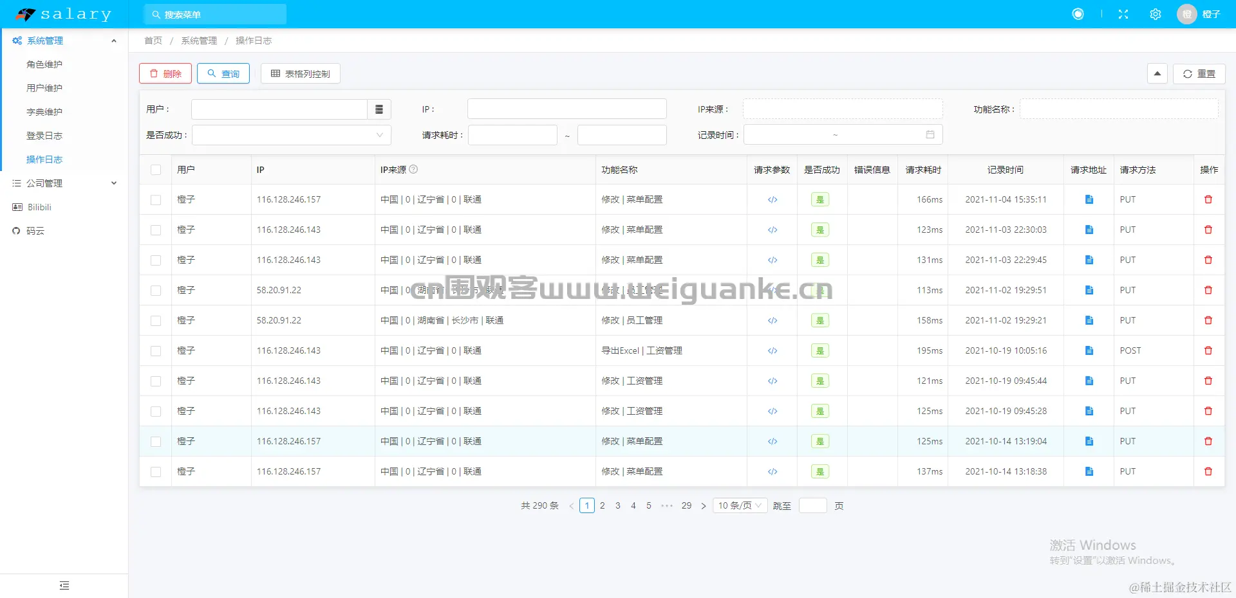The image size is (1236, 598).
Task: Open request address for 15:35:11 row
Action: coord(1089,199)
